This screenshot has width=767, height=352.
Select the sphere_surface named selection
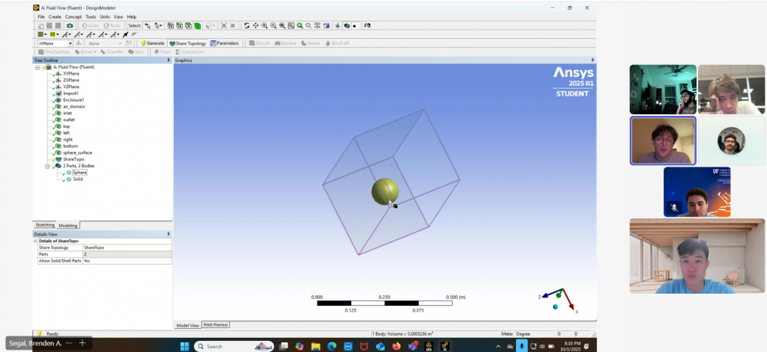click(x=76, y=152)
